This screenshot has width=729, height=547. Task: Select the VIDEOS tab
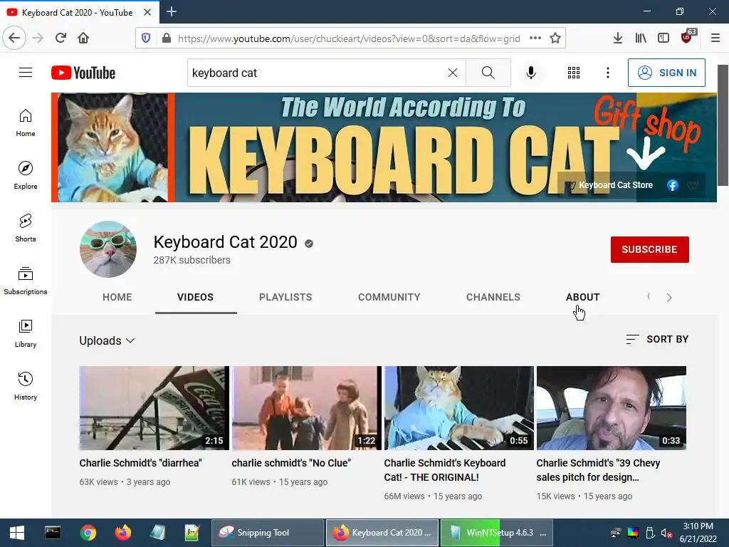click(x=195, y=297)
